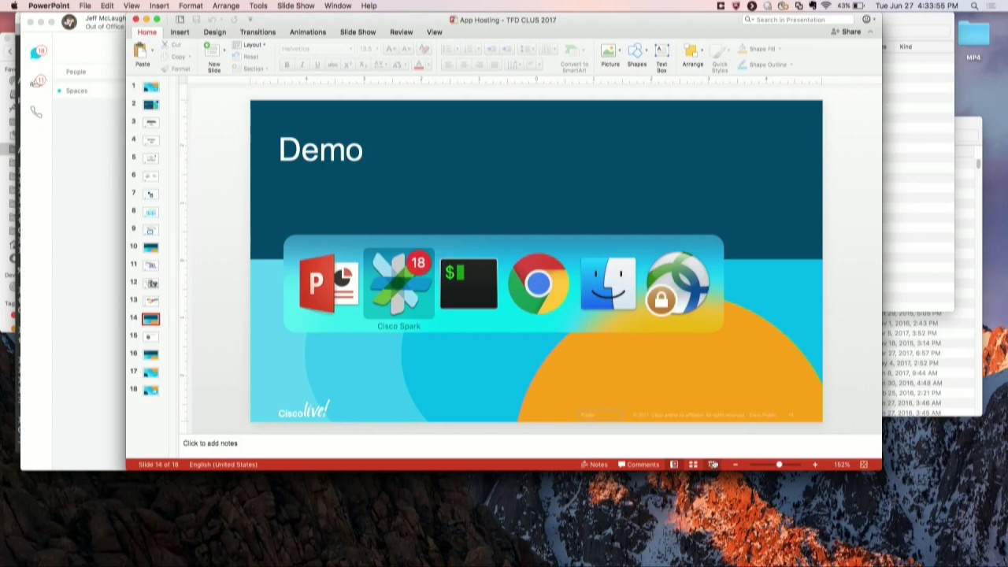
Task: Switch to Cisco Spark in the app switcher
Action: pyautogui.click(x=398, y=283)
